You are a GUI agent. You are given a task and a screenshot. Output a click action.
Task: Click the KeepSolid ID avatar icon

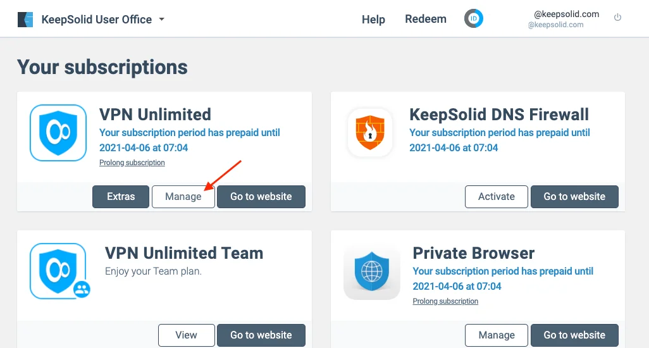pyautogui.click(x=474, y=19)
